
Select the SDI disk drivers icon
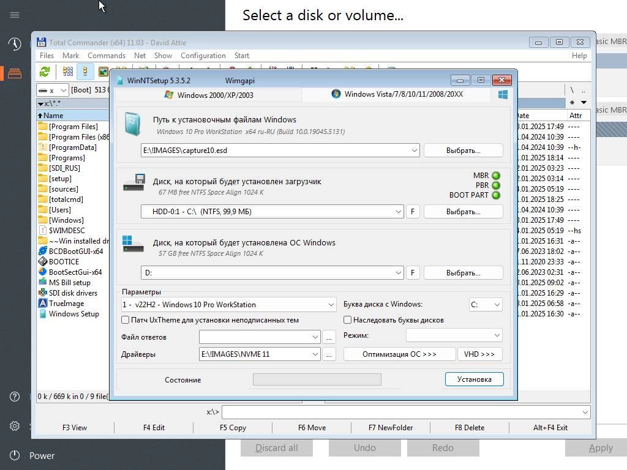point(43,293)
